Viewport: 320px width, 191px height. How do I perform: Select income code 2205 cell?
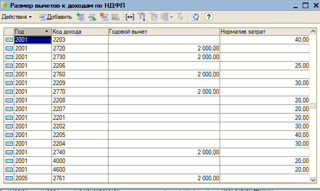(x=80, y=135)
